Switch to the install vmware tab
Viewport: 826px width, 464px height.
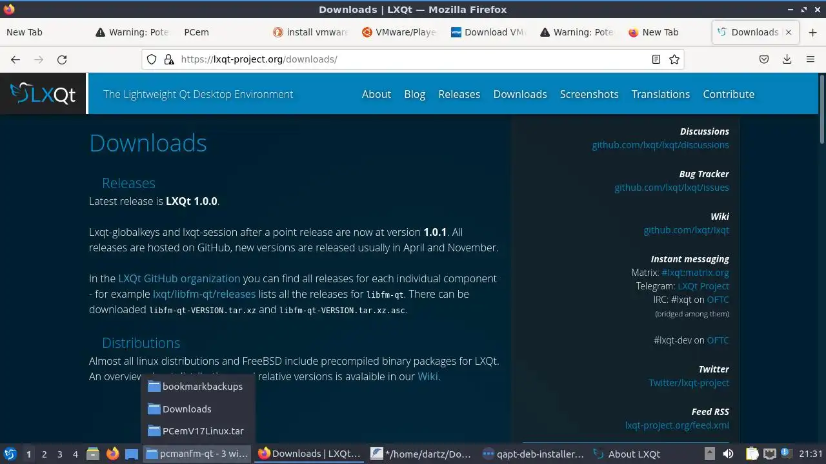point(310,32)
